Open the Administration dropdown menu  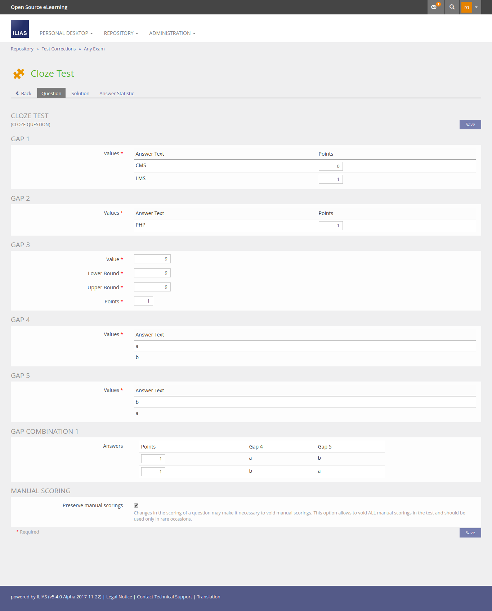point(172,33)
